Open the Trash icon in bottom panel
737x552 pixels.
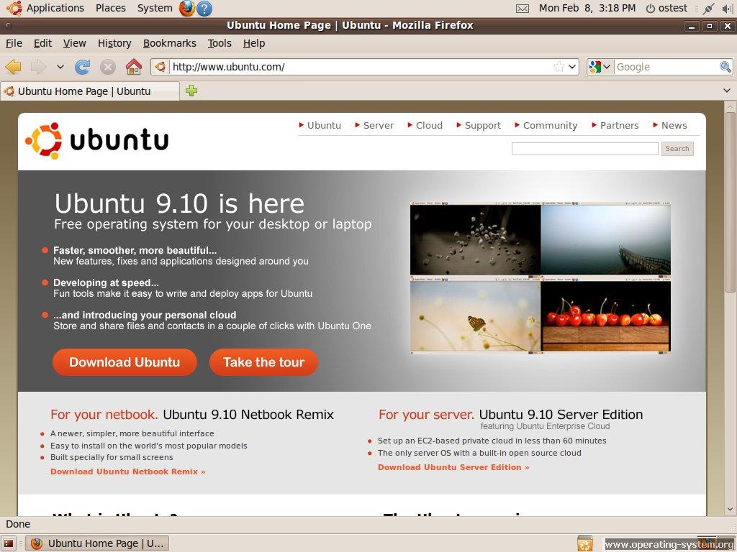coord(584,544)
